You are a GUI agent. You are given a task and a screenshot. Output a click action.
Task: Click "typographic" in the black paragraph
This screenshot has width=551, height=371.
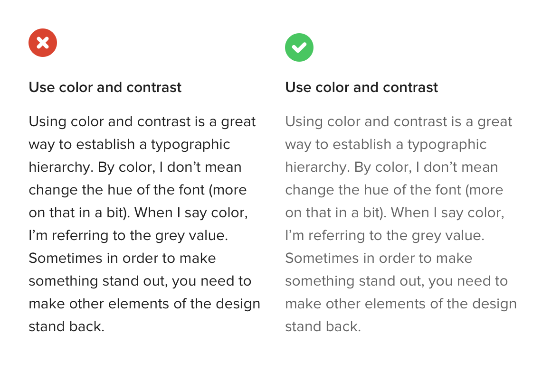190,145
